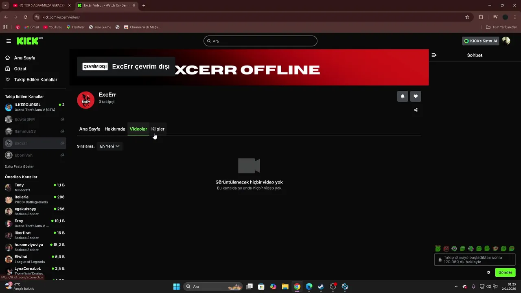Open Pinterest bookmark icon
Image resolution: width=521 pixels, height=293 pixels.
click(18, 27)
